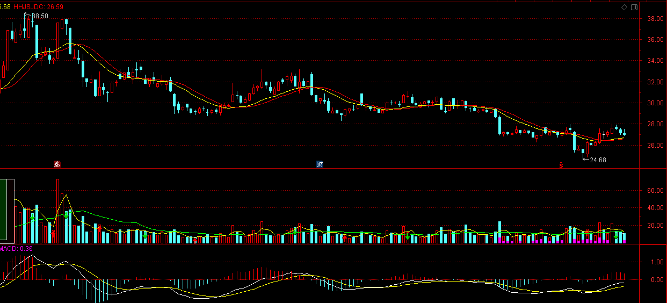Click the leftmost red up arrow in volume panel

(x=53, y=233)
